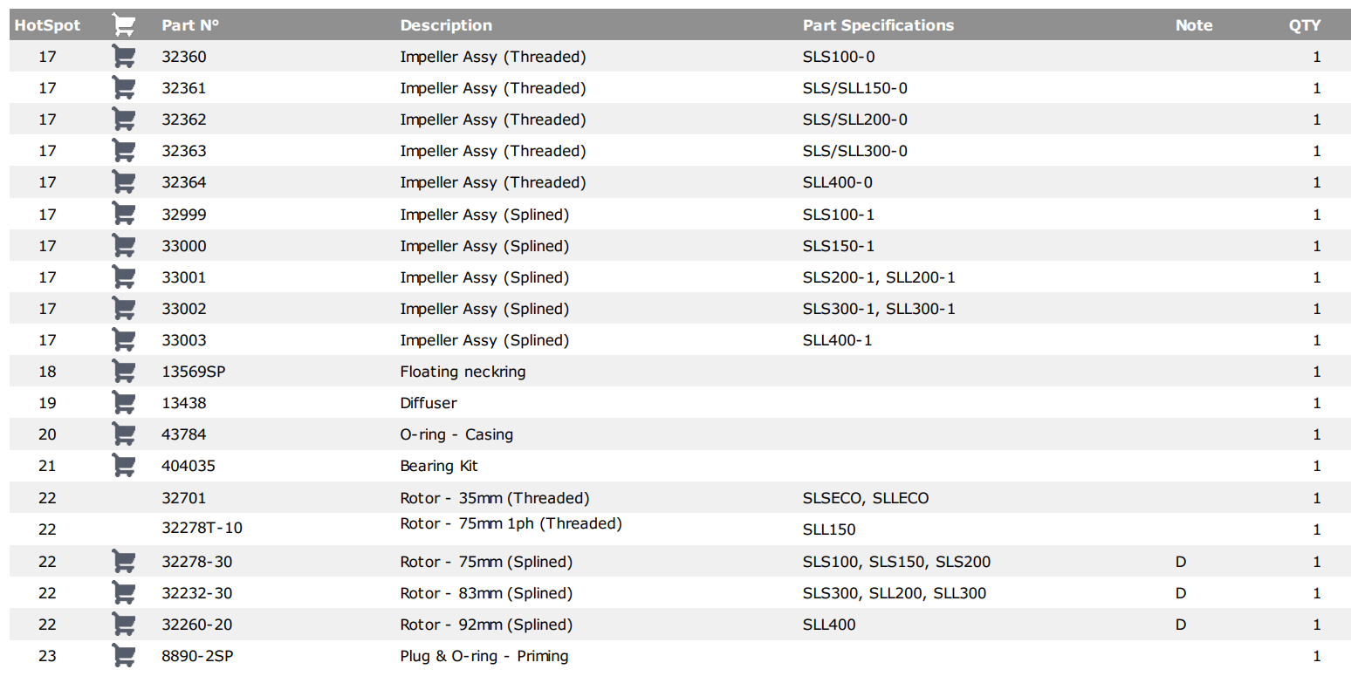The width and height of the screenshot is (1351, 683).
Task: Add part 32363 to cart
Action: (x=124, y=151)
